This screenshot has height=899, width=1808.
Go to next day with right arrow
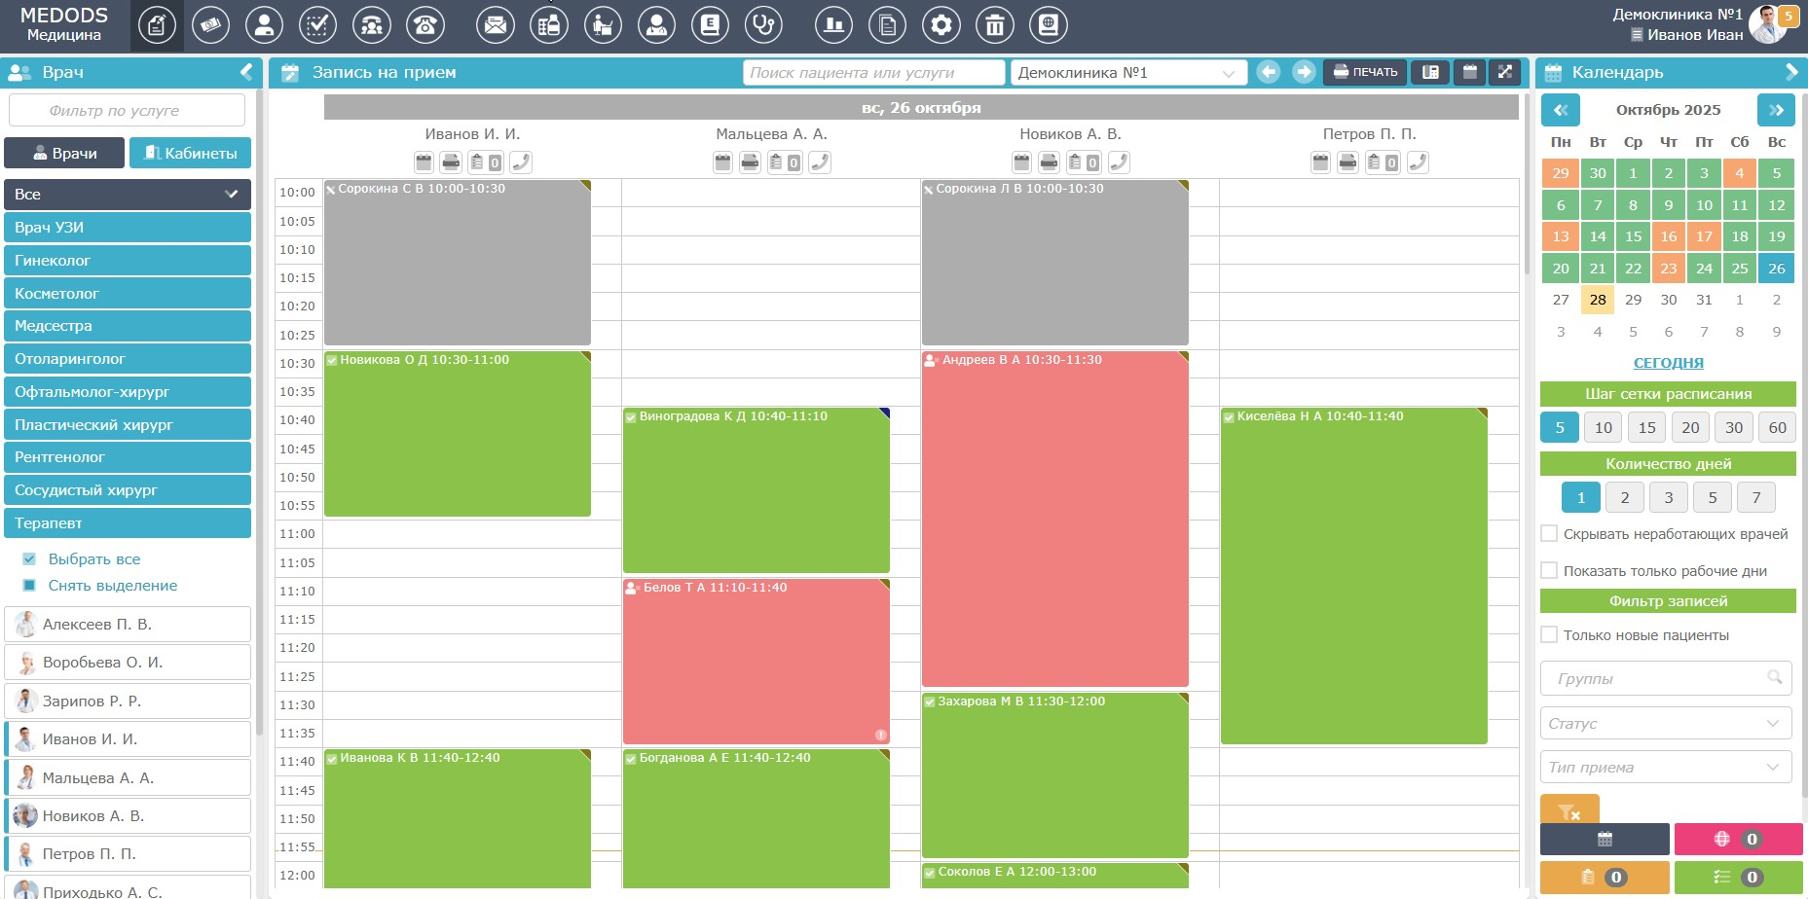pyautogui.click(x=1303, y=72)
